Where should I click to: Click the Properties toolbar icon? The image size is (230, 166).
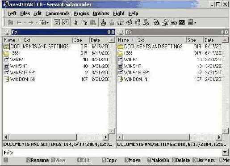(120, 23)
